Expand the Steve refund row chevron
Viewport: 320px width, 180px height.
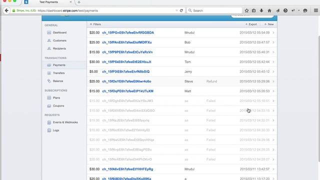(x=273, y=81)
